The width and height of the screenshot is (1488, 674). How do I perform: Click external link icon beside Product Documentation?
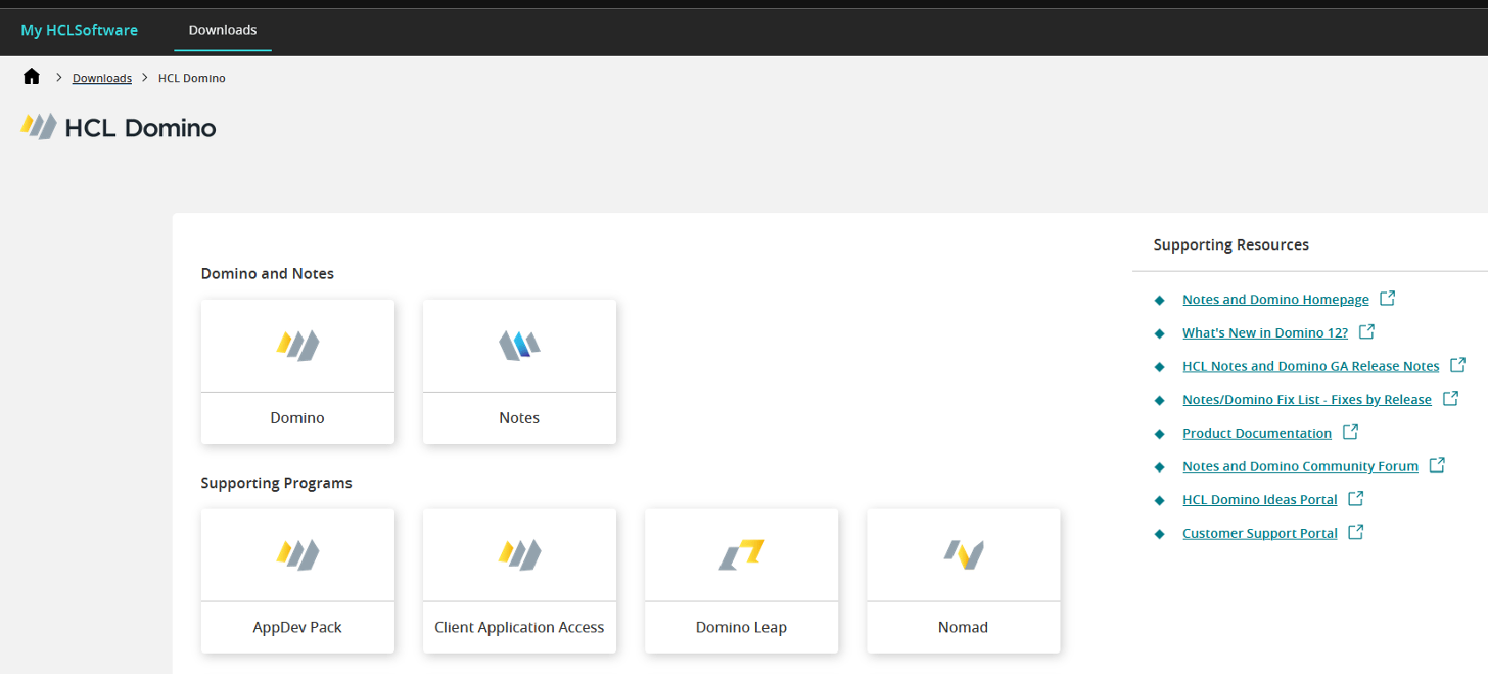point(1350,432)
